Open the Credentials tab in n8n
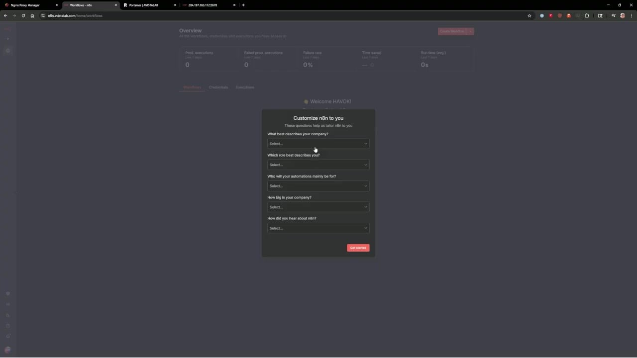Viewport: 637px width, 358px height. (x=218, y=88)
